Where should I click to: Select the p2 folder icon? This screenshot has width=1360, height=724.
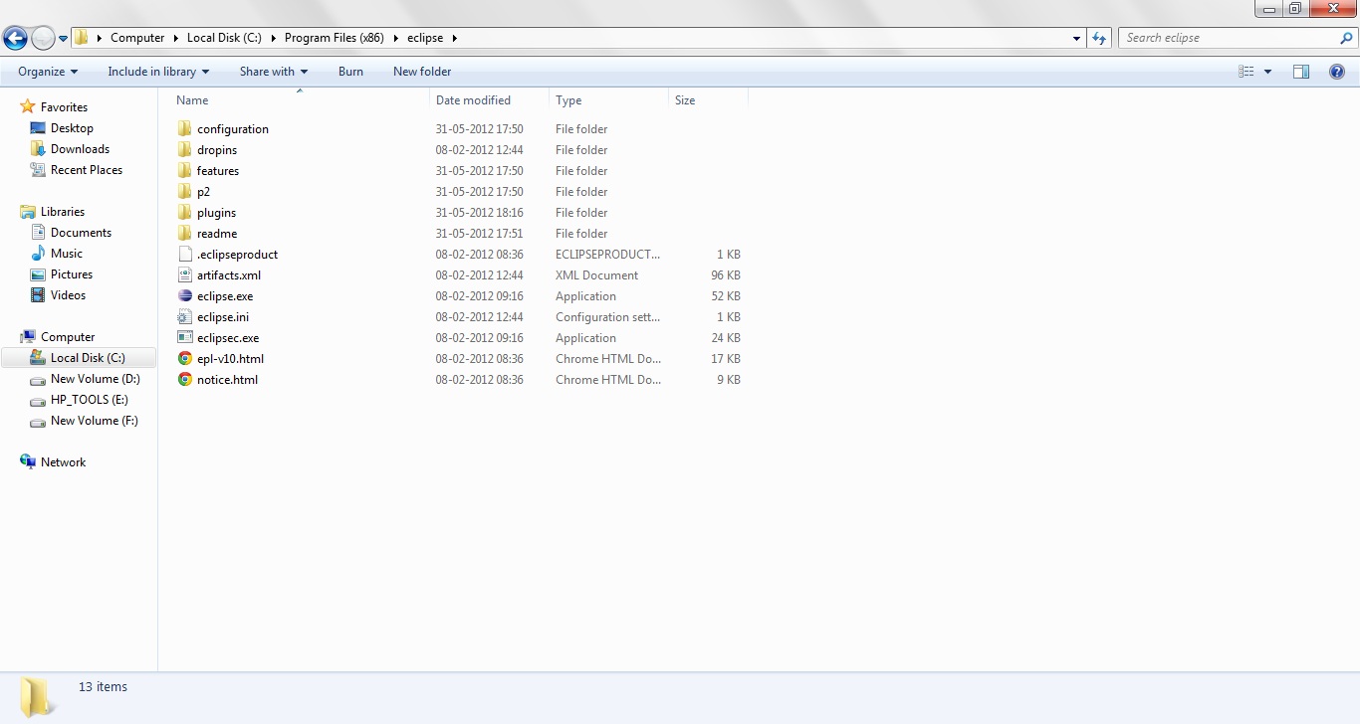184,191
